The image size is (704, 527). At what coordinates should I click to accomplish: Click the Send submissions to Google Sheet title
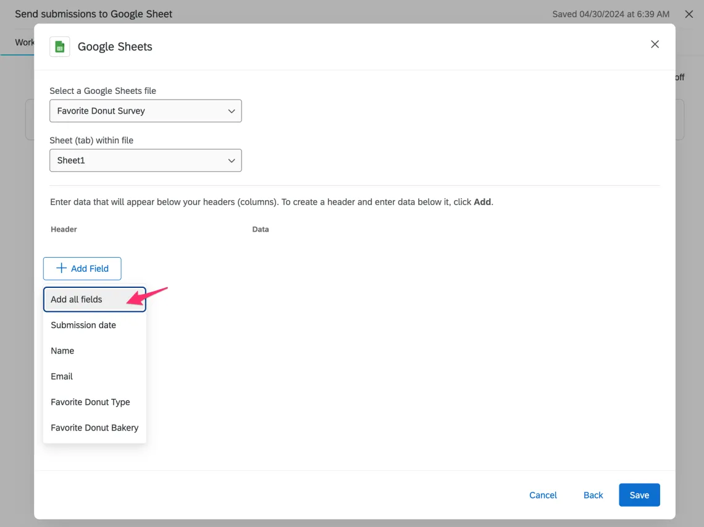[x=93, y=14]
